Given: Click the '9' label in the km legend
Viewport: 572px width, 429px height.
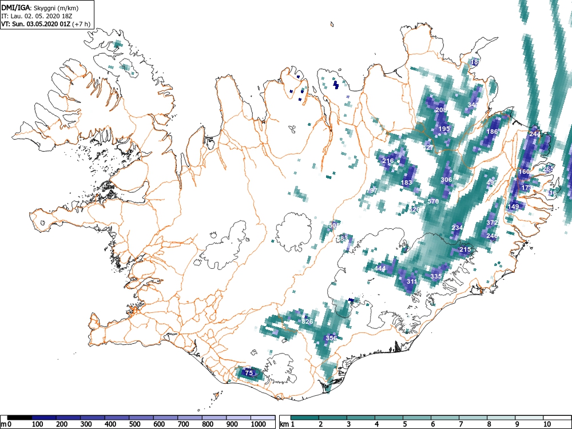Looking at the screenshot, I should pyautogui.click(x=516, y=424).
